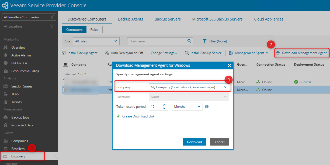Click the Install Backup Server icon

click(187, 53)
